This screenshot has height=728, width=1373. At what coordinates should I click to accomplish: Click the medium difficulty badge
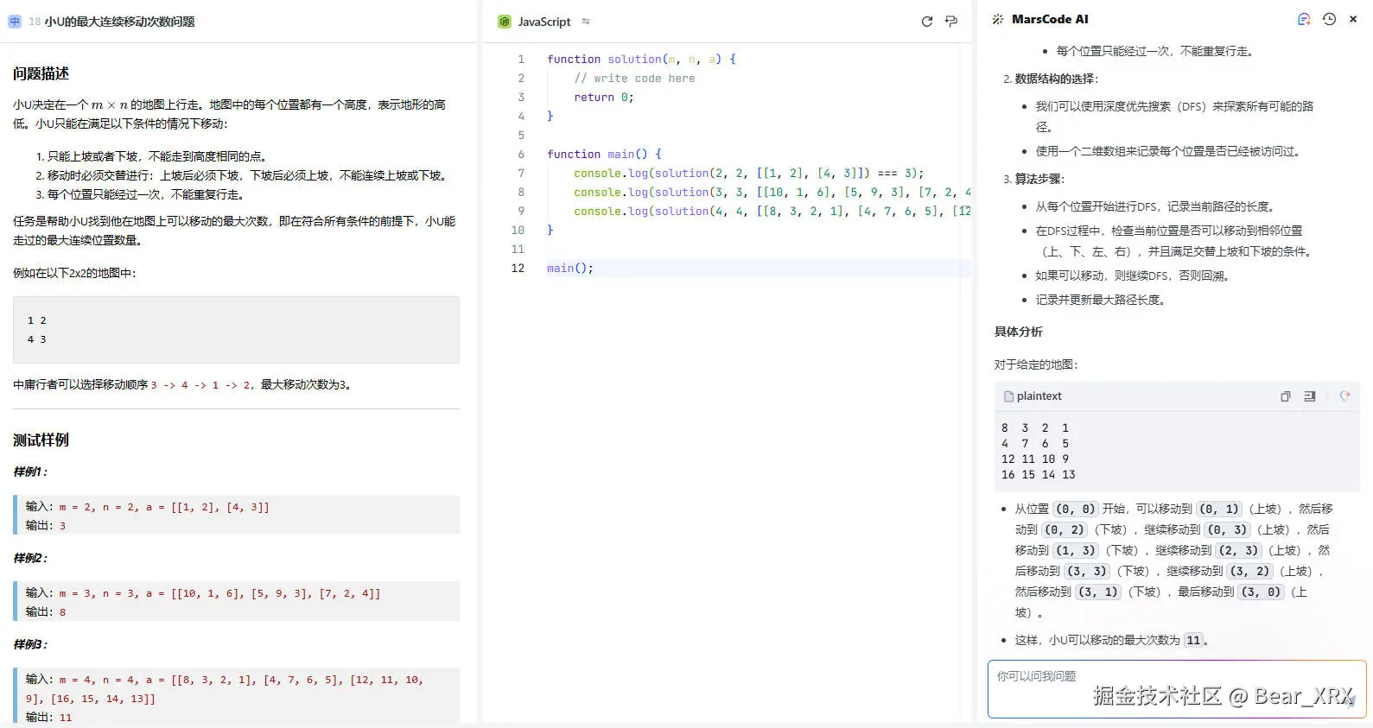(15, 22)
